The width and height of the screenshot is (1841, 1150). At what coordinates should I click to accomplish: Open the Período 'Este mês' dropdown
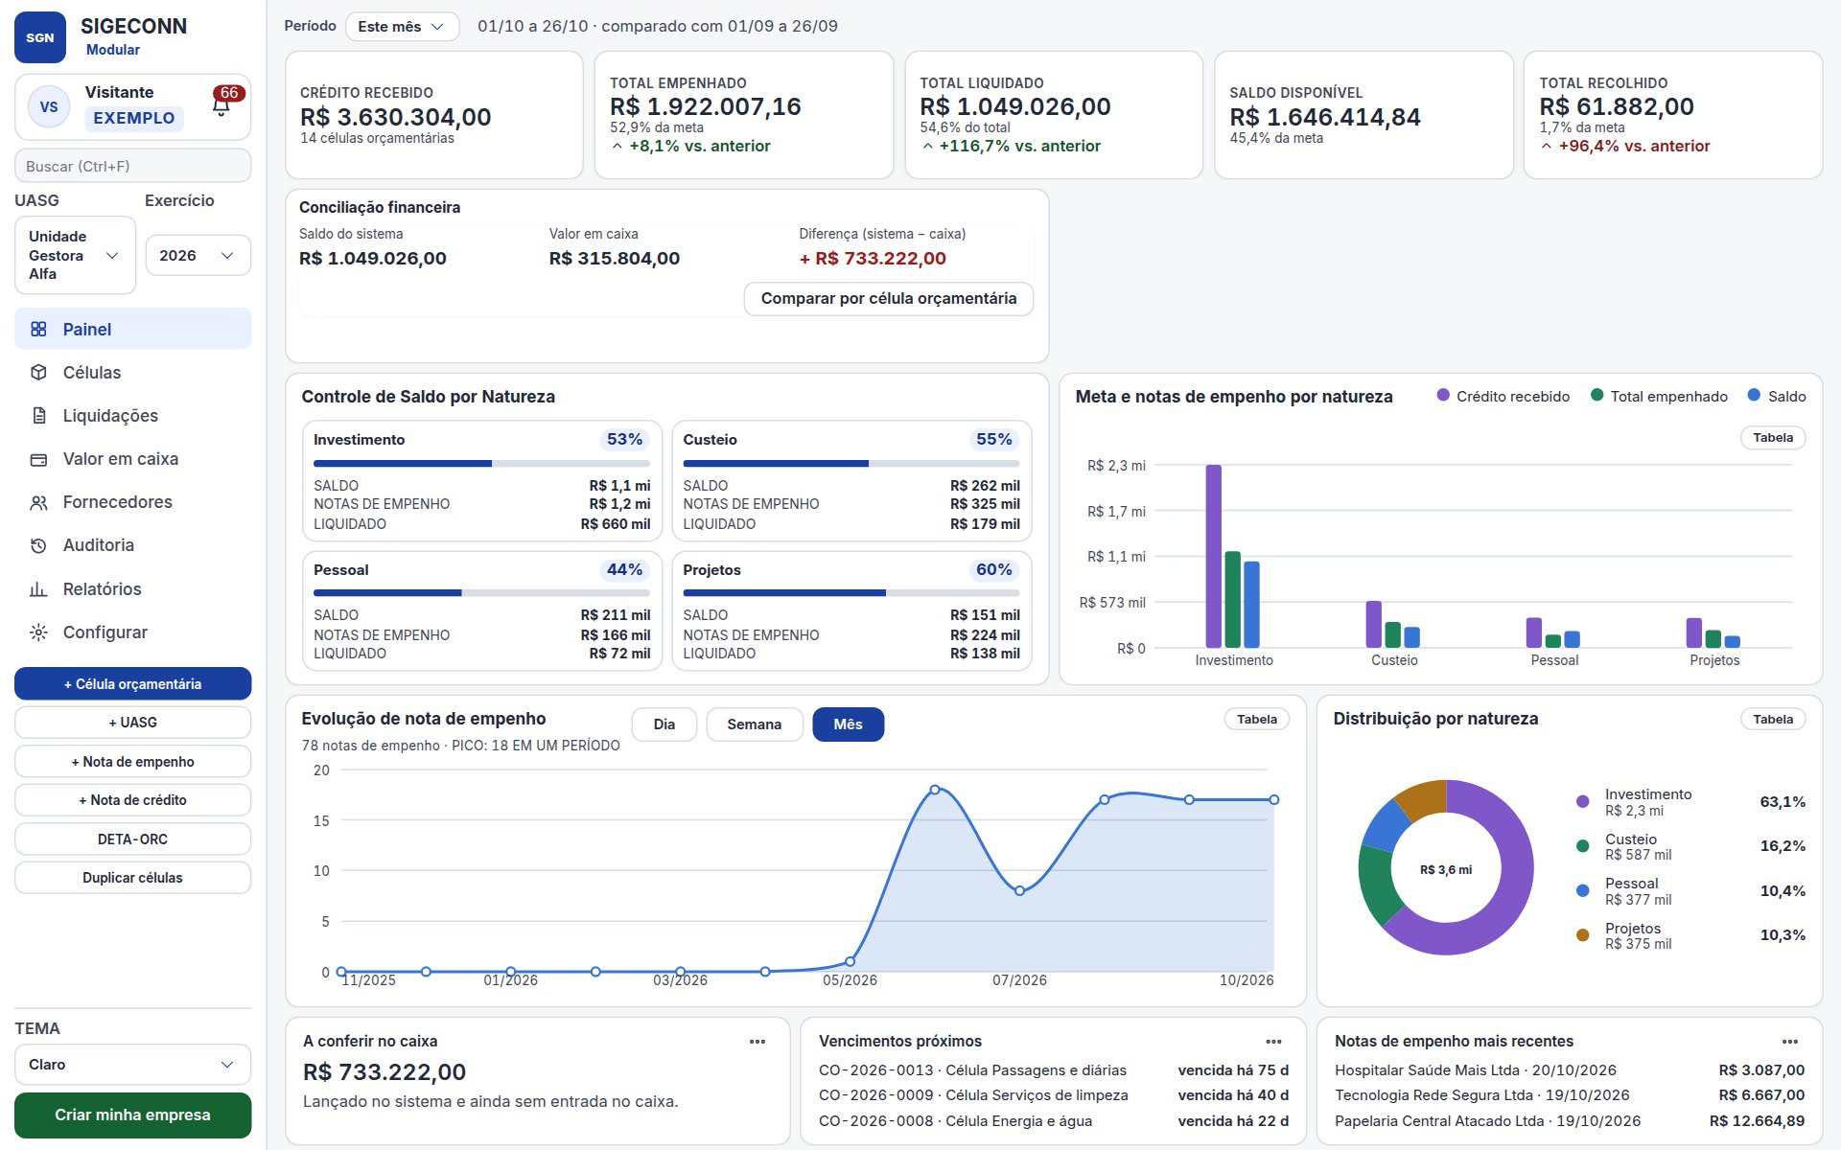(x=402, y=27)
